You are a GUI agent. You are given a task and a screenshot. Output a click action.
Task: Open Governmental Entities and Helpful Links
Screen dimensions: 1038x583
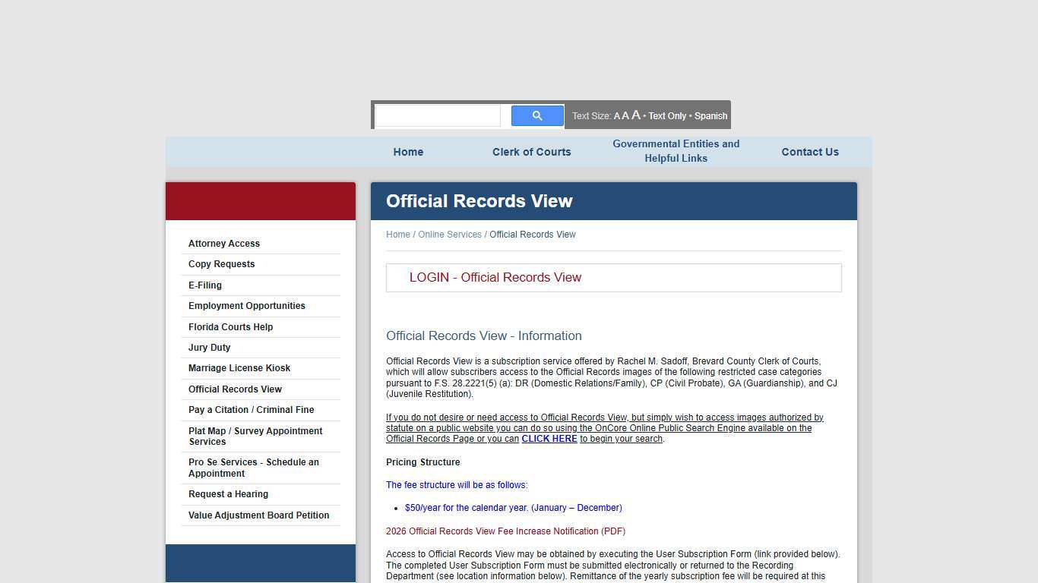click(676, 151)
